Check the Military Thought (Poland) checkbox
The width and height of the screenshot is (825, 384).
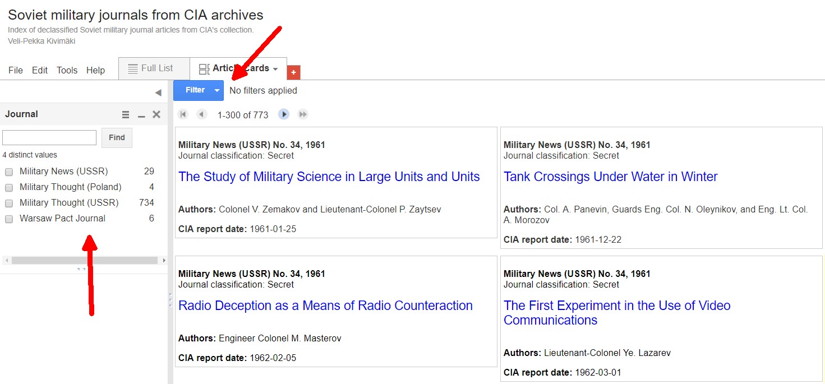[9, 187]
